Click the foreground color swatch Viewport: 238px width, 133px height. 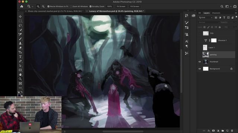(x=19, y=95)
